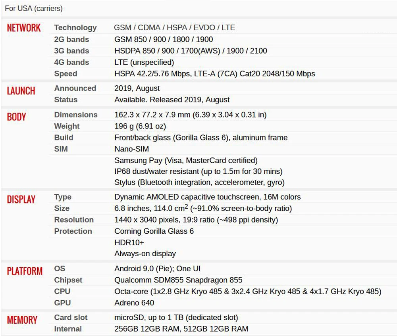Click the SIM label
397x336 pixels.
pos(61,149)
